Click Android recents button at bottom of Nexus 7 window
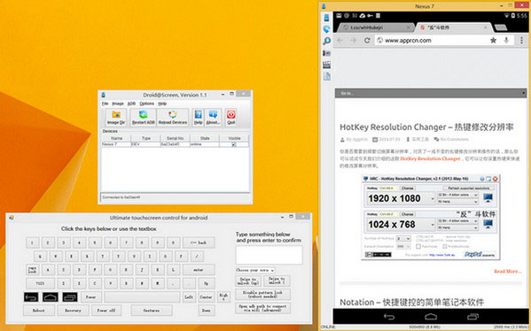 coord(472,317)
